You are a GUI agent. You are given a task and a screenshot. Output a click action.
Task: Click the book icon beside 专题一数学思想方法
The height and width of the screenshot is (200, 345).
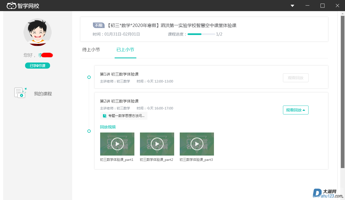[104, 116]
